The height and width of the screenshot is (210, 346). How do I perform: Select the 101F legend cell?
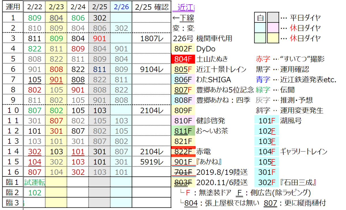(x=266, y=121)
